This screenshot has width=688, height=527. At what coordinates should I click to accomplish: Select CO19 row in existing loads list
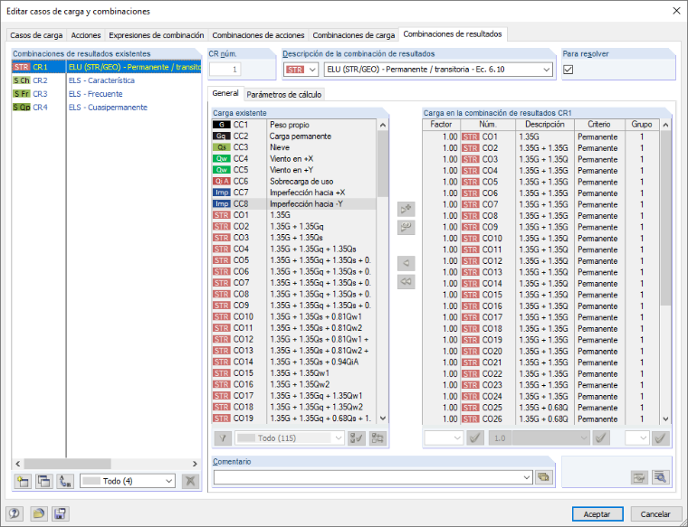(294, 419)
